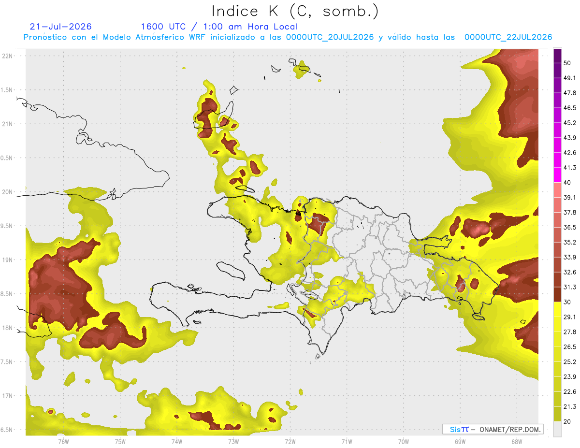Click the legend value "33.9"
The width and height of the screenshot is (580, 448).
pyautogui.click(x=570, y=257)
